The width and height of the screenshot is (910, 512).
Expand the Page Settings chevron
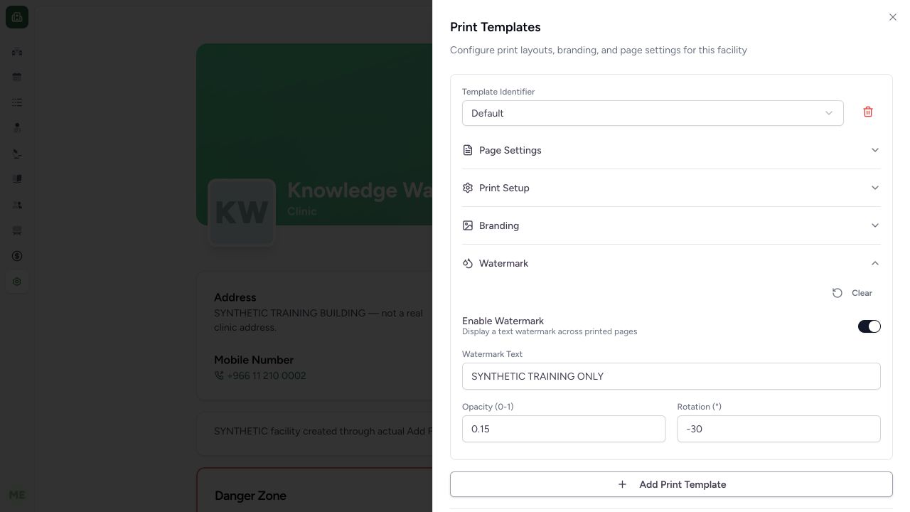[x=875, y=150]
